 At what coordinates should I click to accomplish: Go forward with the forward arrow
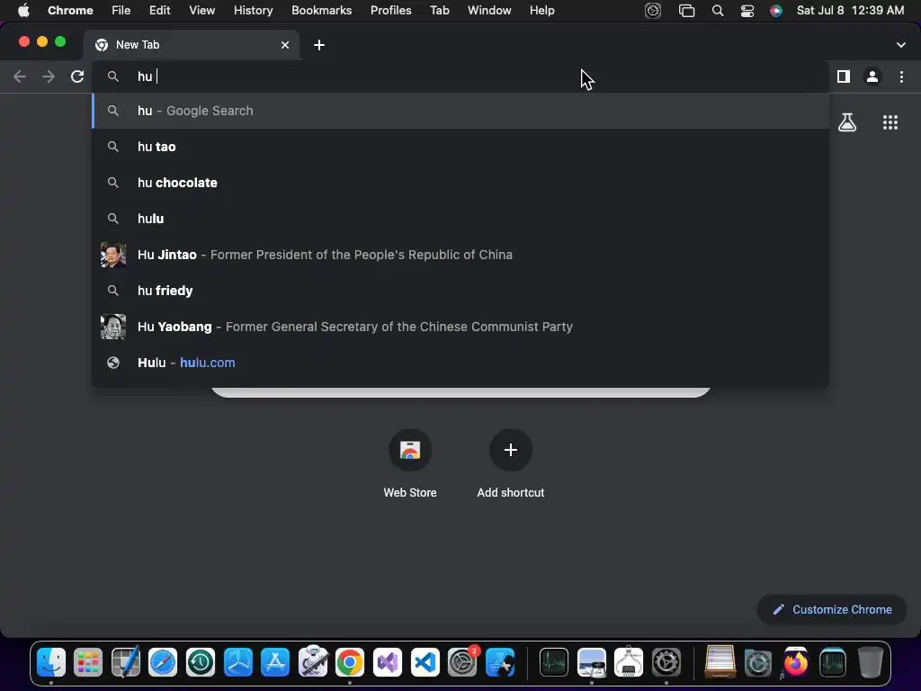point(49,76)
